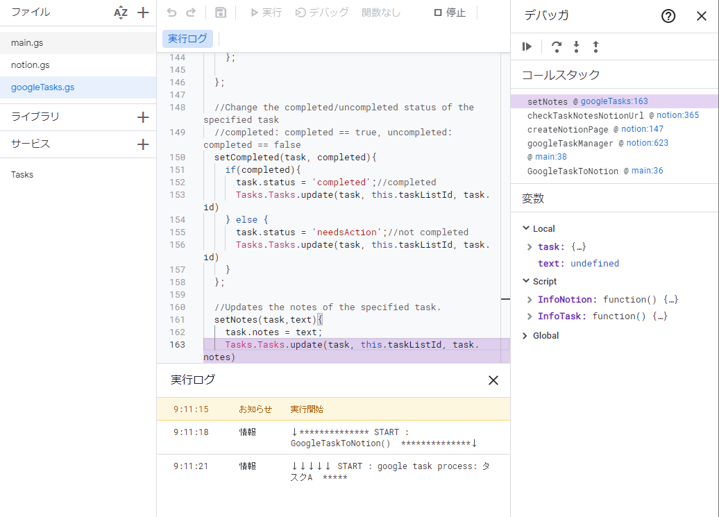Screen dimensions: 719x517
Task: Collapse the Script variables section
Action: (x=526, y=281)
